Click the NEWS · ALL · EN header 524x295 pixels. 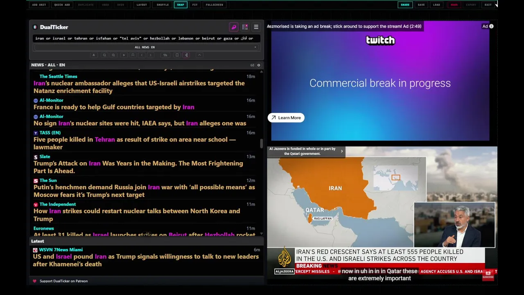point(48,65)
